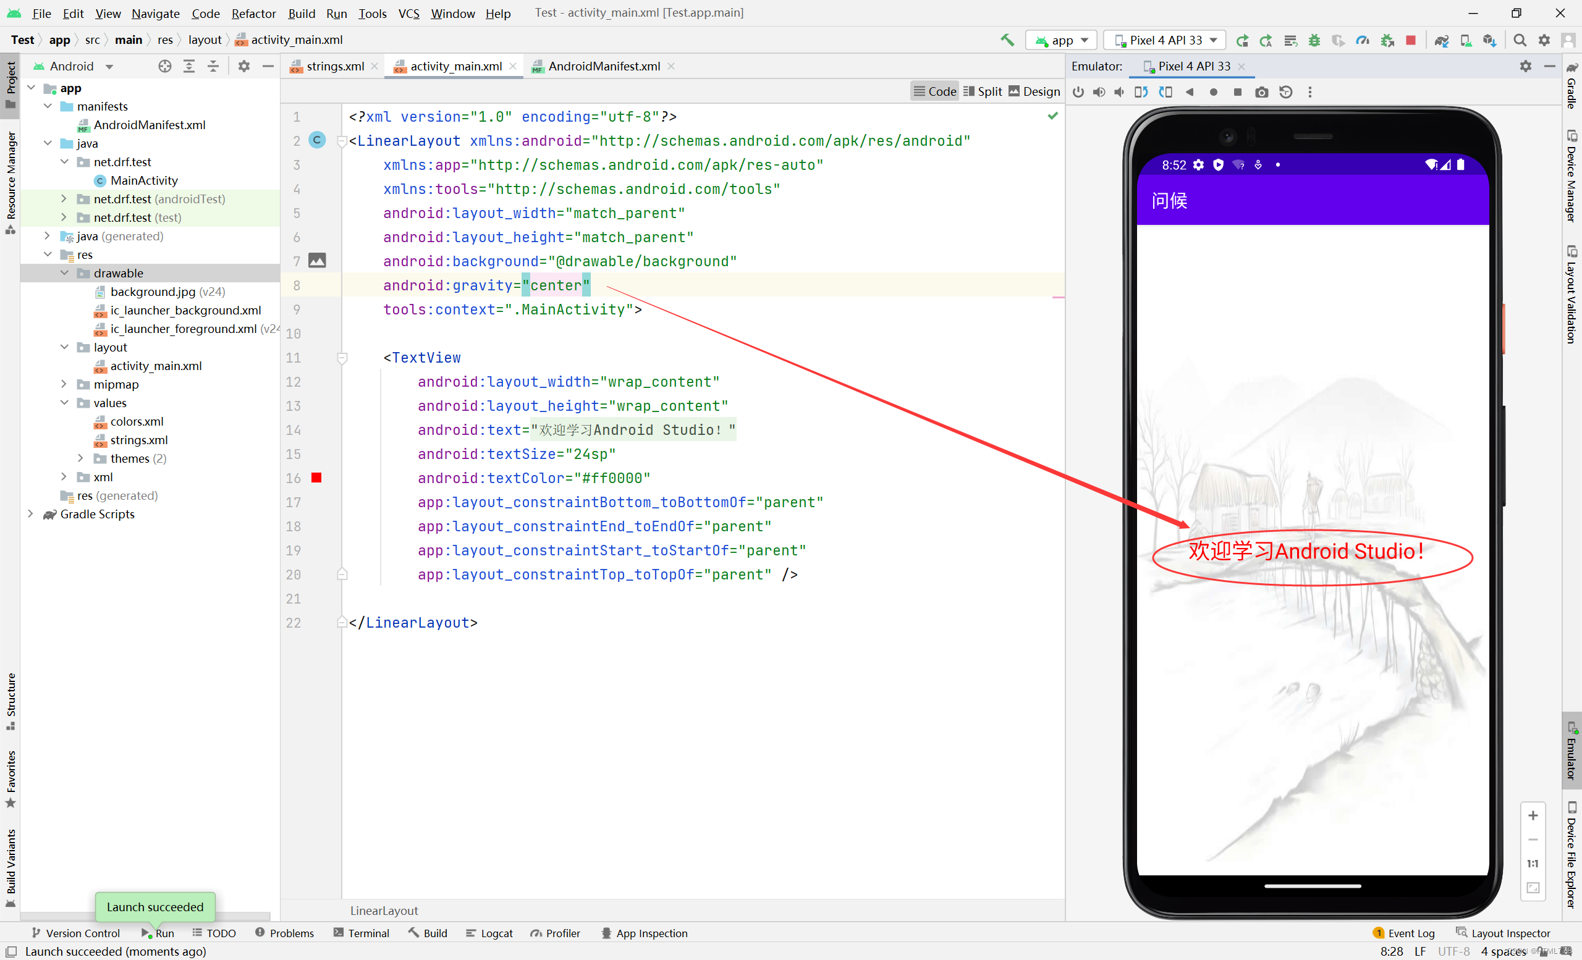Start debugging with the green bug icon
1582x960 pixels.
[x=1314, y=40]
